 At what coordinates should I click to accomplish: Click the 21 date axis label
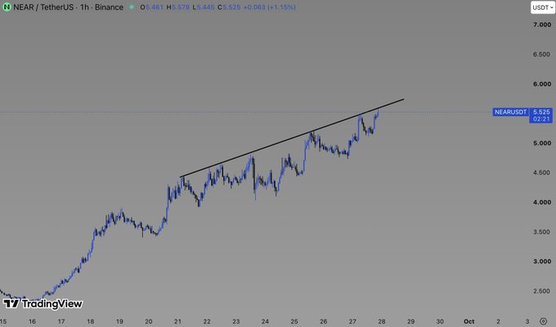pyautogui.click(x=177, y=321)
